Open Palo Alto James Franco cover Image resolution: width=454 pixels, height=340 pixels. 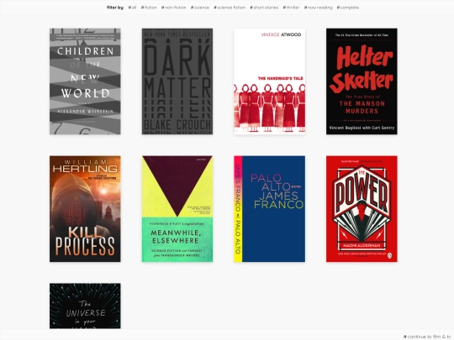(x=270, y=209)
